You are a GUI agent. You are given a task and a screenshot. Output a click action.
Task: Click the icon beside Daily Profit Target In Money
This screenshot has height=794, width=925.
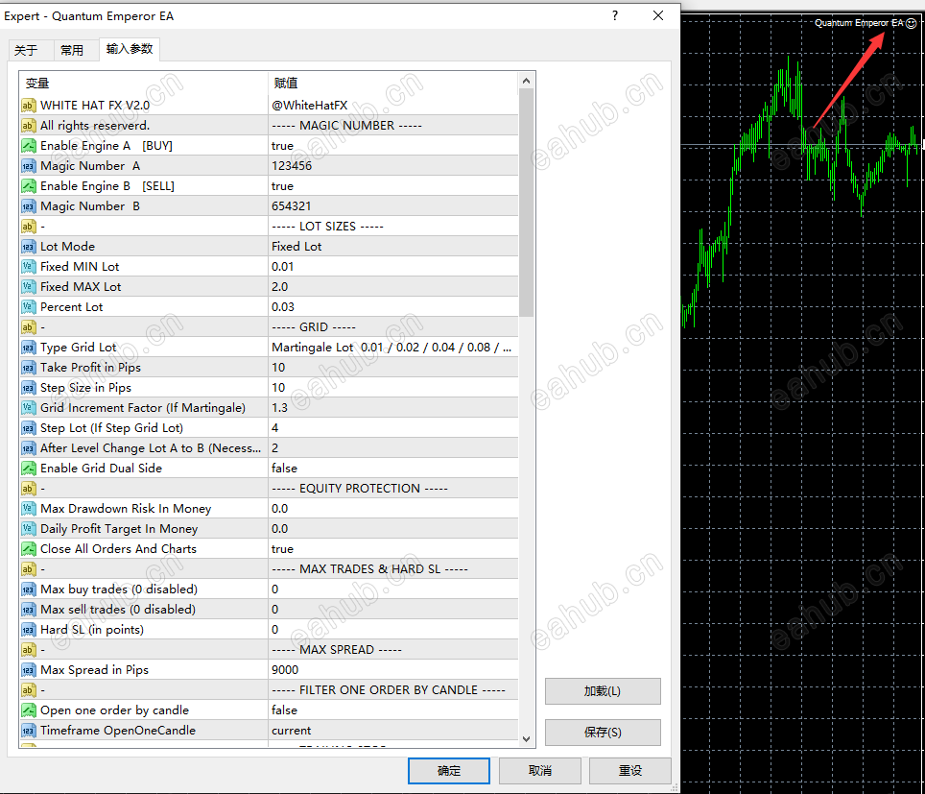coord(29,529)
